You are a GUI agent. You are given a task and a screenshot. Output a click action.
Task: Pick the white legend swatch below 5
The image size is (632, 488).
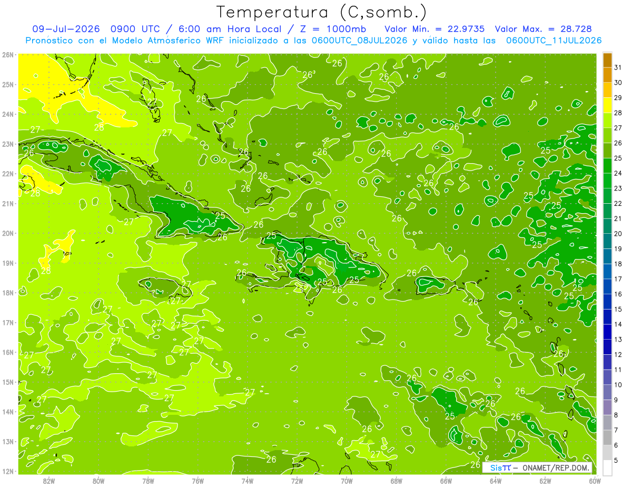coord(607,467)
